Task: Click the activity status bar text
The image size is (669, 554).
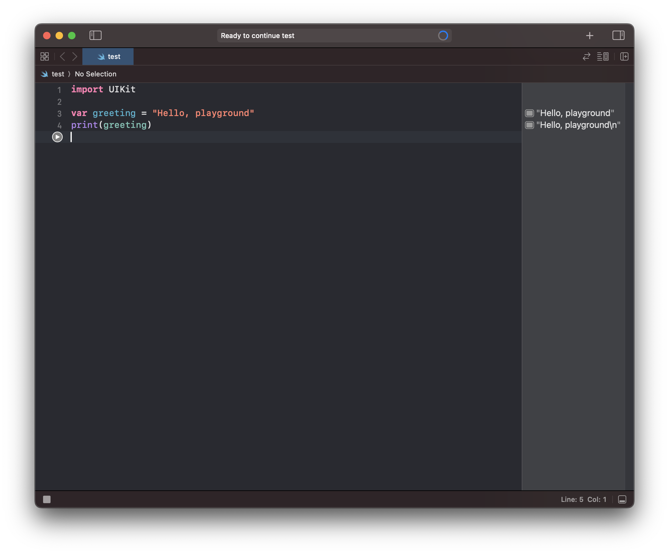Action: tap(257, 36)
